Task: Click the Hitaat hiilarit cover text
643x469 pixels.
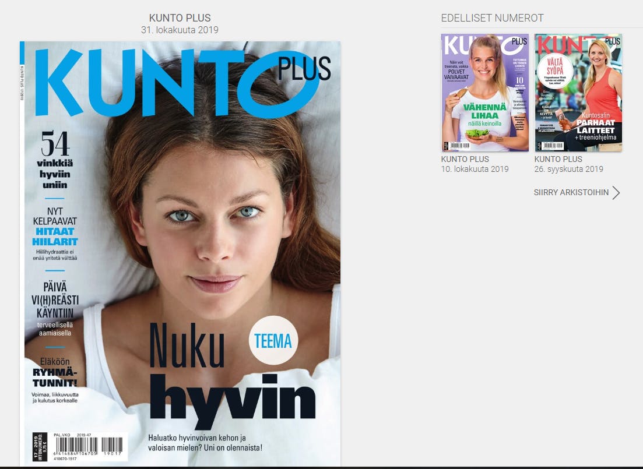Action: click(x=55, y=237)
